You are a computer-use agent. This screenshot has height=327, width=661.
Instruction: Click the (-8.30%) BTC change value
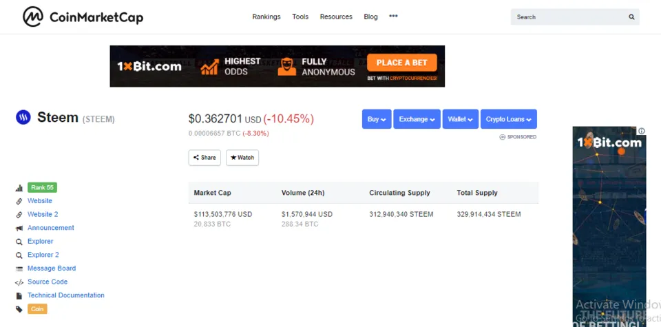256,134
